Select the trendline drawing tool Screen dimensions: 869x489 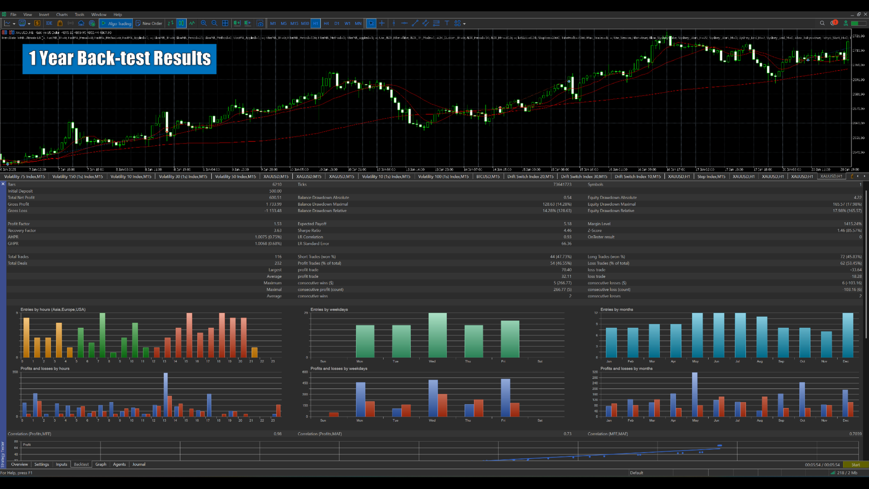pos(415,23)
